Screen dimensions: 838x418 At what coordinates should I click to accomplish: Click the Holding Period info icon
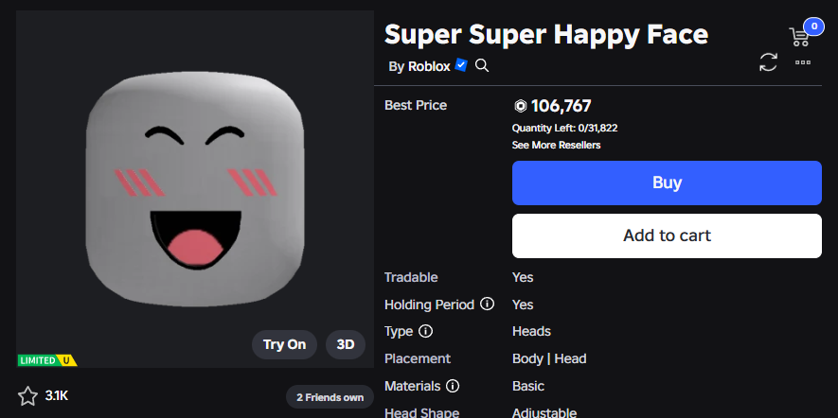tap(487, 305)
